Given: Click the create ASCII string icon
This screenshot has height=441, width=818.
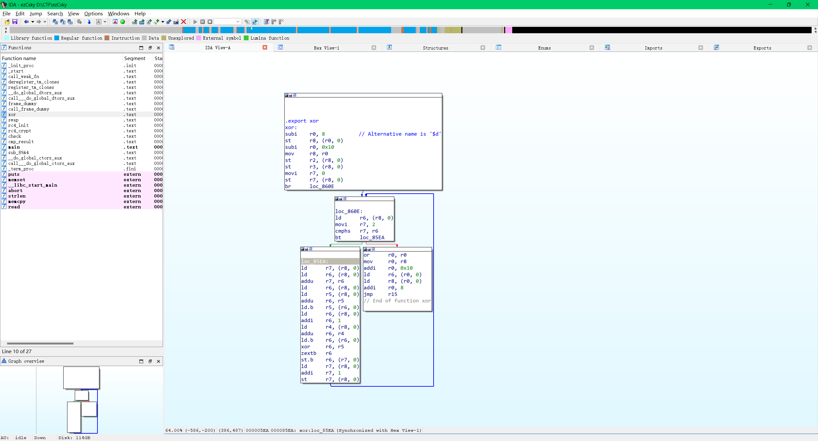Looking at the screenshot, I should pos(149,22).
